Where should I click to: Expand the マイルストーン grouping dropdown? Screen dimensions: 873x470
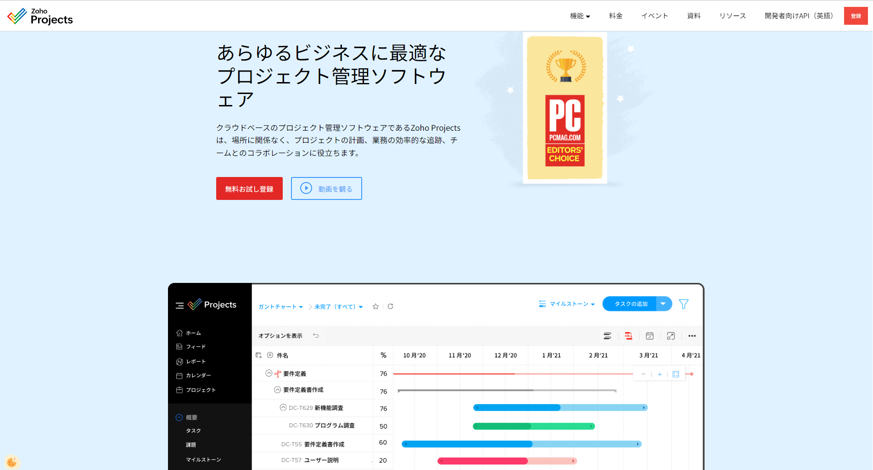(568, 304)
